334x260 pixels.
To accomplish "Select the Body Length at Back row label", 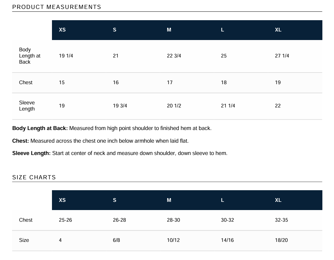I will (30, 56).
